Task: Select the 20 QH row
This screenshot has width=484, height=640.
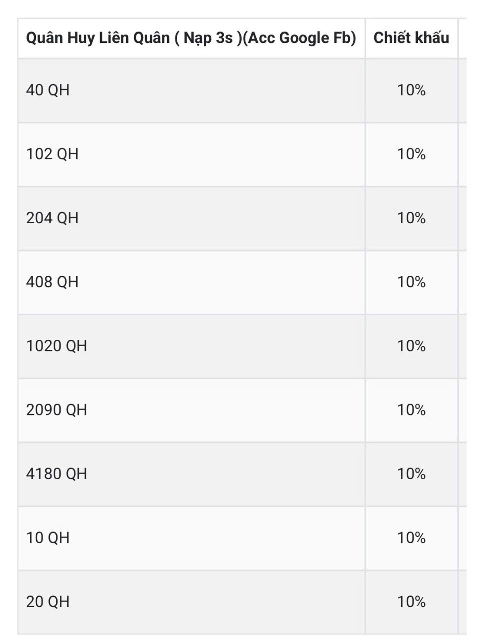Action: (x=242, y=602)
